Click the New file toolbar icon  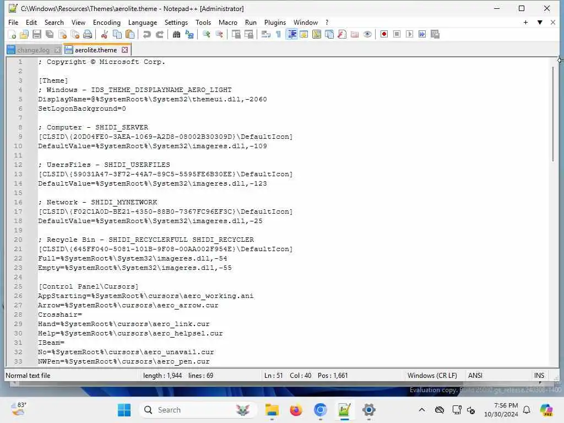click(x=12, y=35)
